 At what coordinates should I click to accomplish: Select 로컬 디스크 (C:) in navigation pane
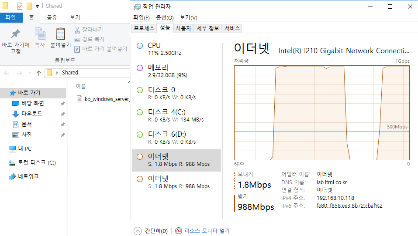click(37, 163)
